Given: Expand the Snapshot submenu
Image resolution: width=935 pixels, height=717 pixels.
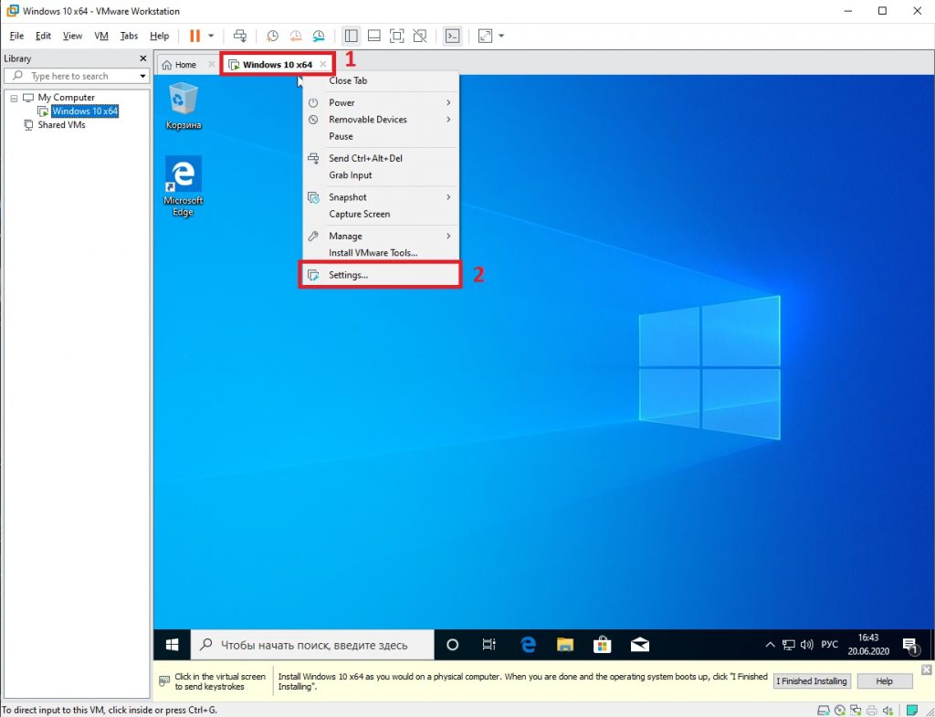Looking at the screenshot, I should [x=381, y=197].
